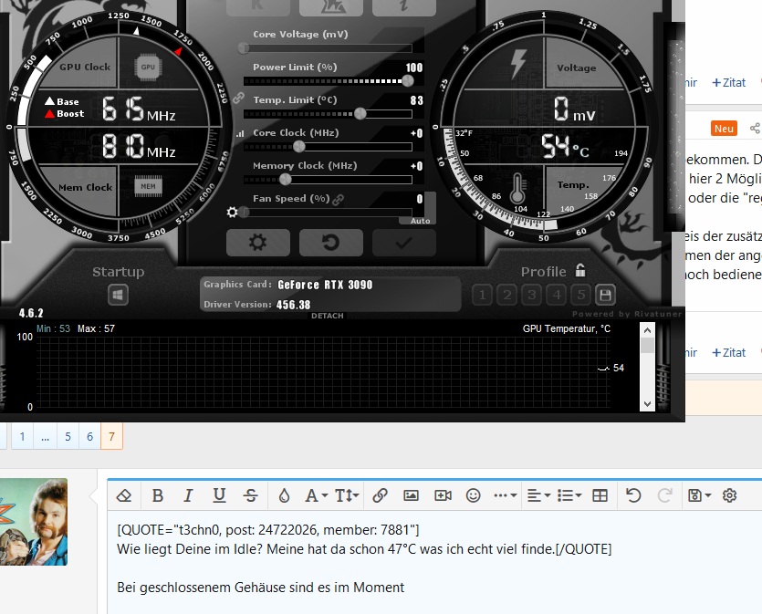Open the font size dropdown
Image resolution: width=762 pixels, height=614 pixels.
coord(347,495)
